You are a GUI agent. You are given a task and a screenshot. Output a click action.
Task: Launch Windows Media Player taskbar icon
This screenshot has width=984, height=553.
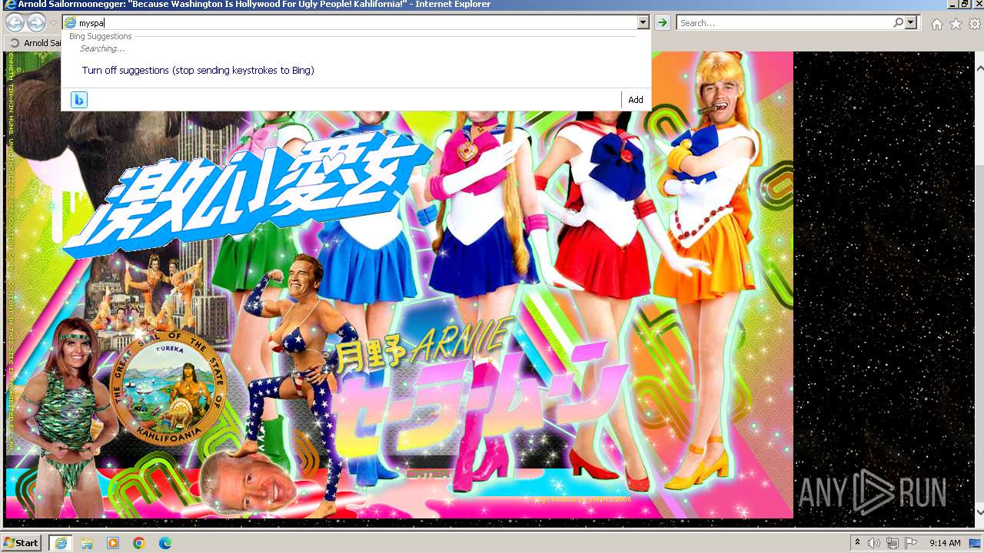click(x=113, y=543)
